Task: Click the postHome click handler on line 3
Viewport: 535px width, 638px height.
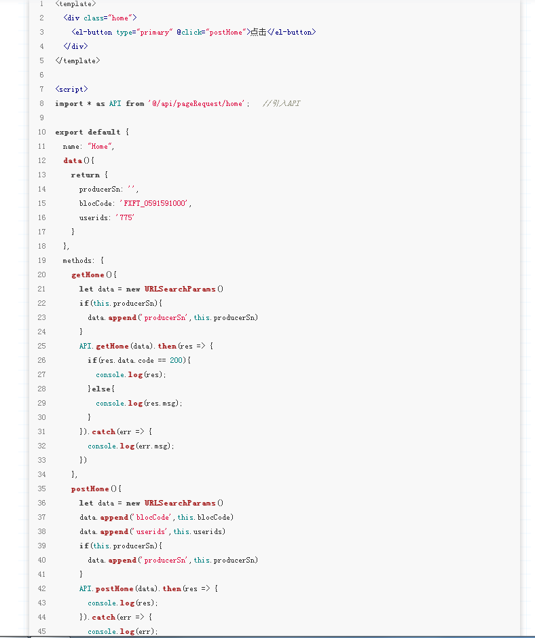Action: (x=224, y=32)
